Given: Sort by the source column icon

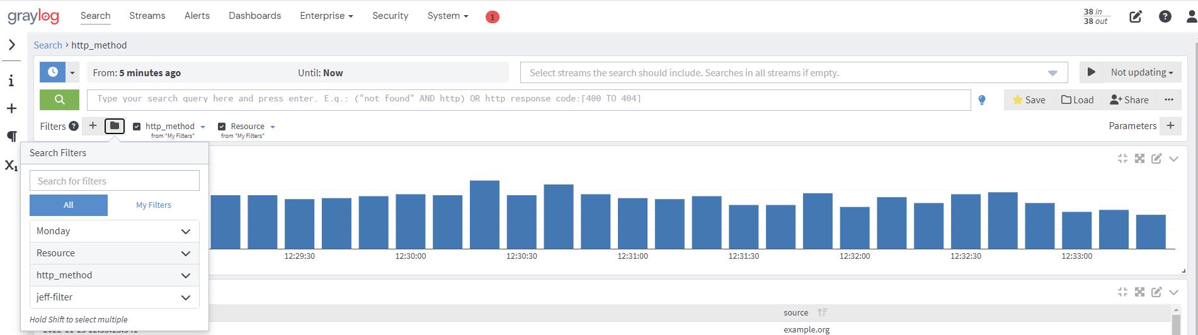Looking at the screenshot, I should (x=822, y=312).
